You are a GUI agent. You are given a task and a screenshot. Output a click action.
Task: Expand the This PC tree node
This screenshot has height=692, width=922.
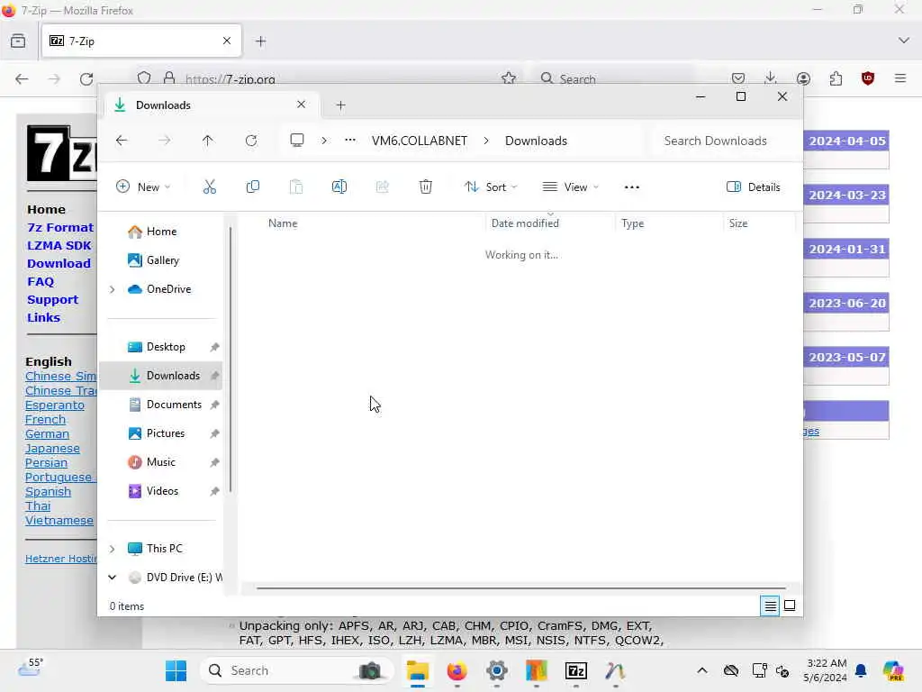point(113,549)
